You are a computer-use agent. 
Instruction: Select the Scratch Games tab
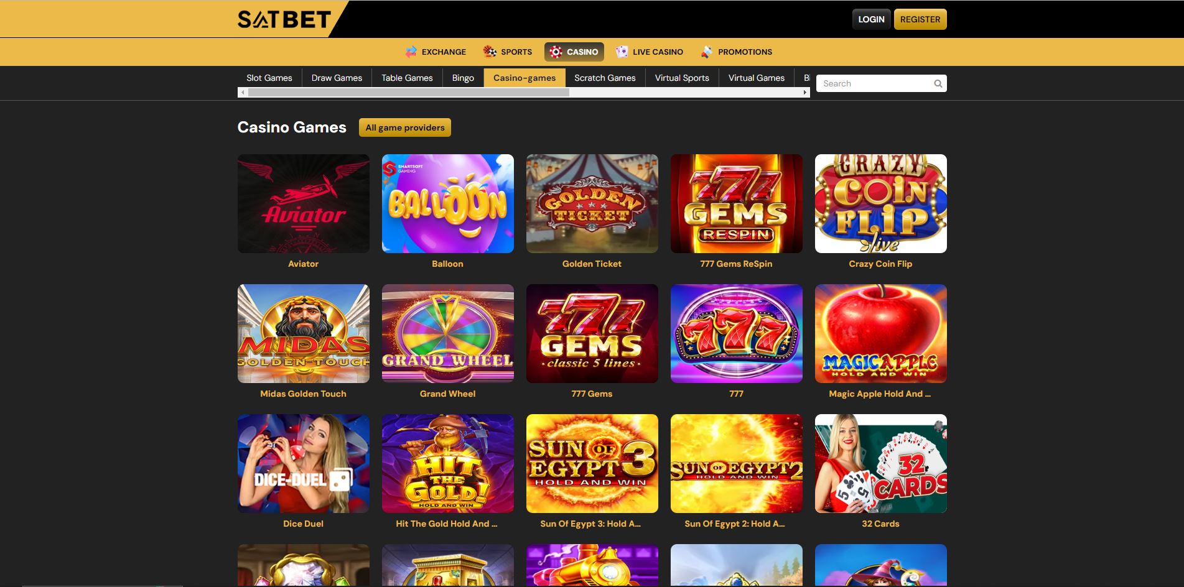(x=605, y=78)
